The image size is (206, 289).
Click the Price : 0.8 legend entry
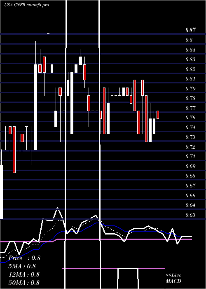(24, 258)
